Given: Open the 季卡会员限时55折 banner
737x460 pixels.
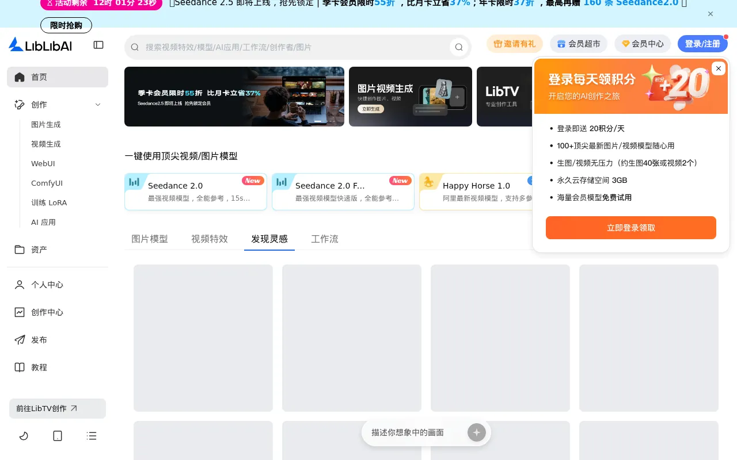Looking at the screenshot, I should click(234, 97).
